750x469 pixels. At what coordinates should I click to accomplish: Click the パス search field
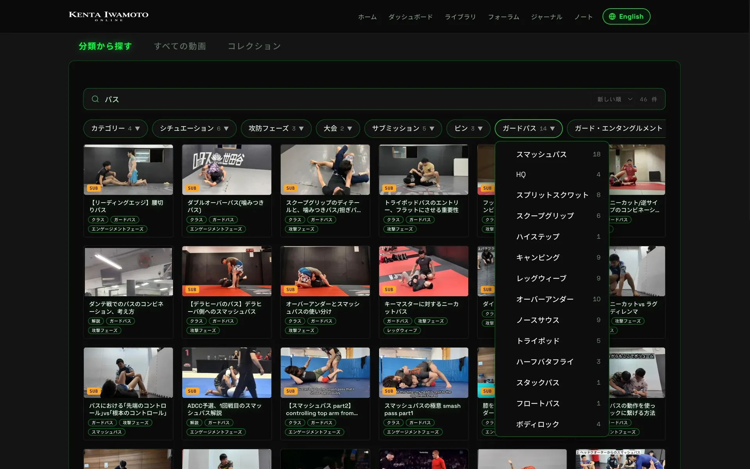[374, 99]
